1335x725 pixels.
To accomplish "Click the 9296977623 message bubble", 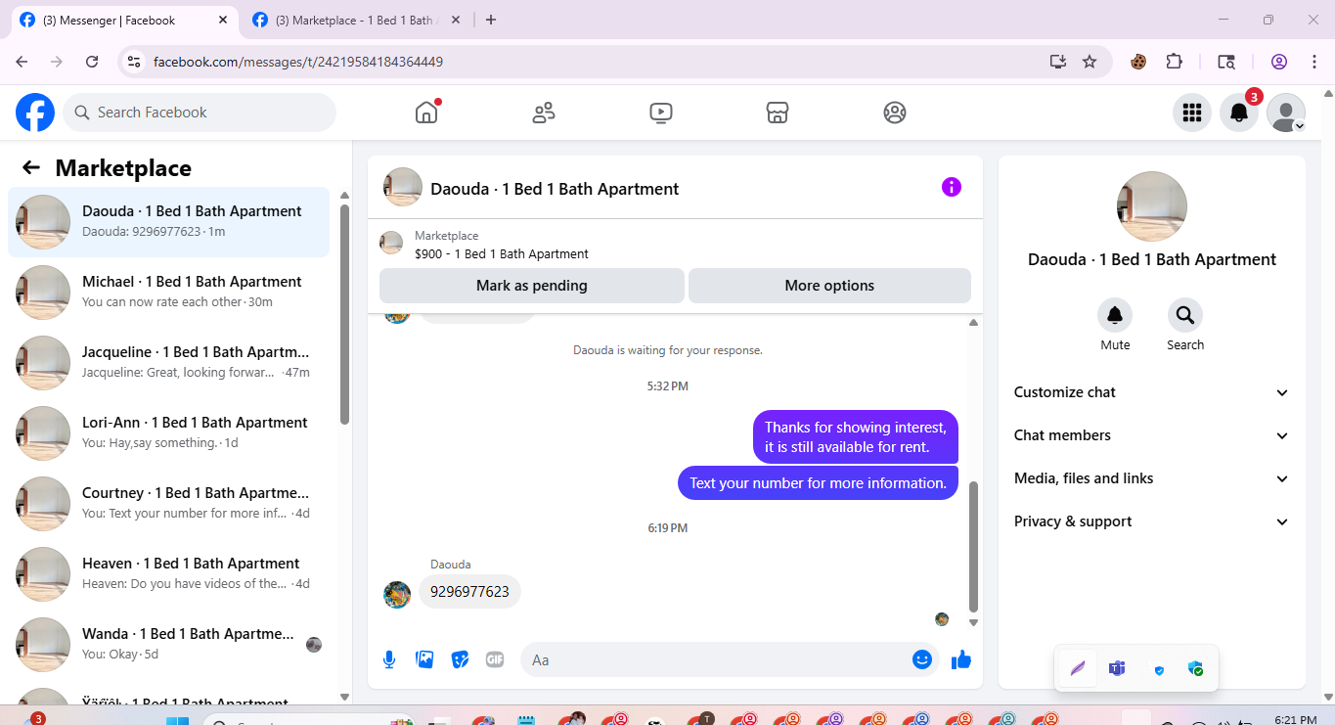I will tap(469, 592).
